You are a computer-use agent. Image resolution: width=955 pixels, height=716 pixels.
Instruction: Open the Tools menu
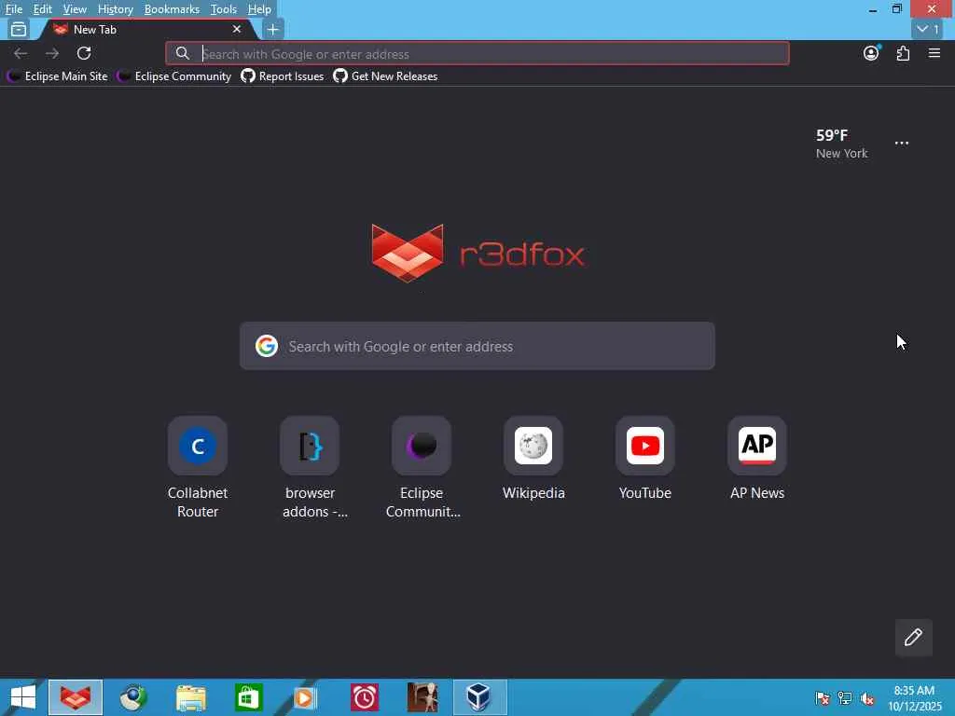click(x=223, y=9)
